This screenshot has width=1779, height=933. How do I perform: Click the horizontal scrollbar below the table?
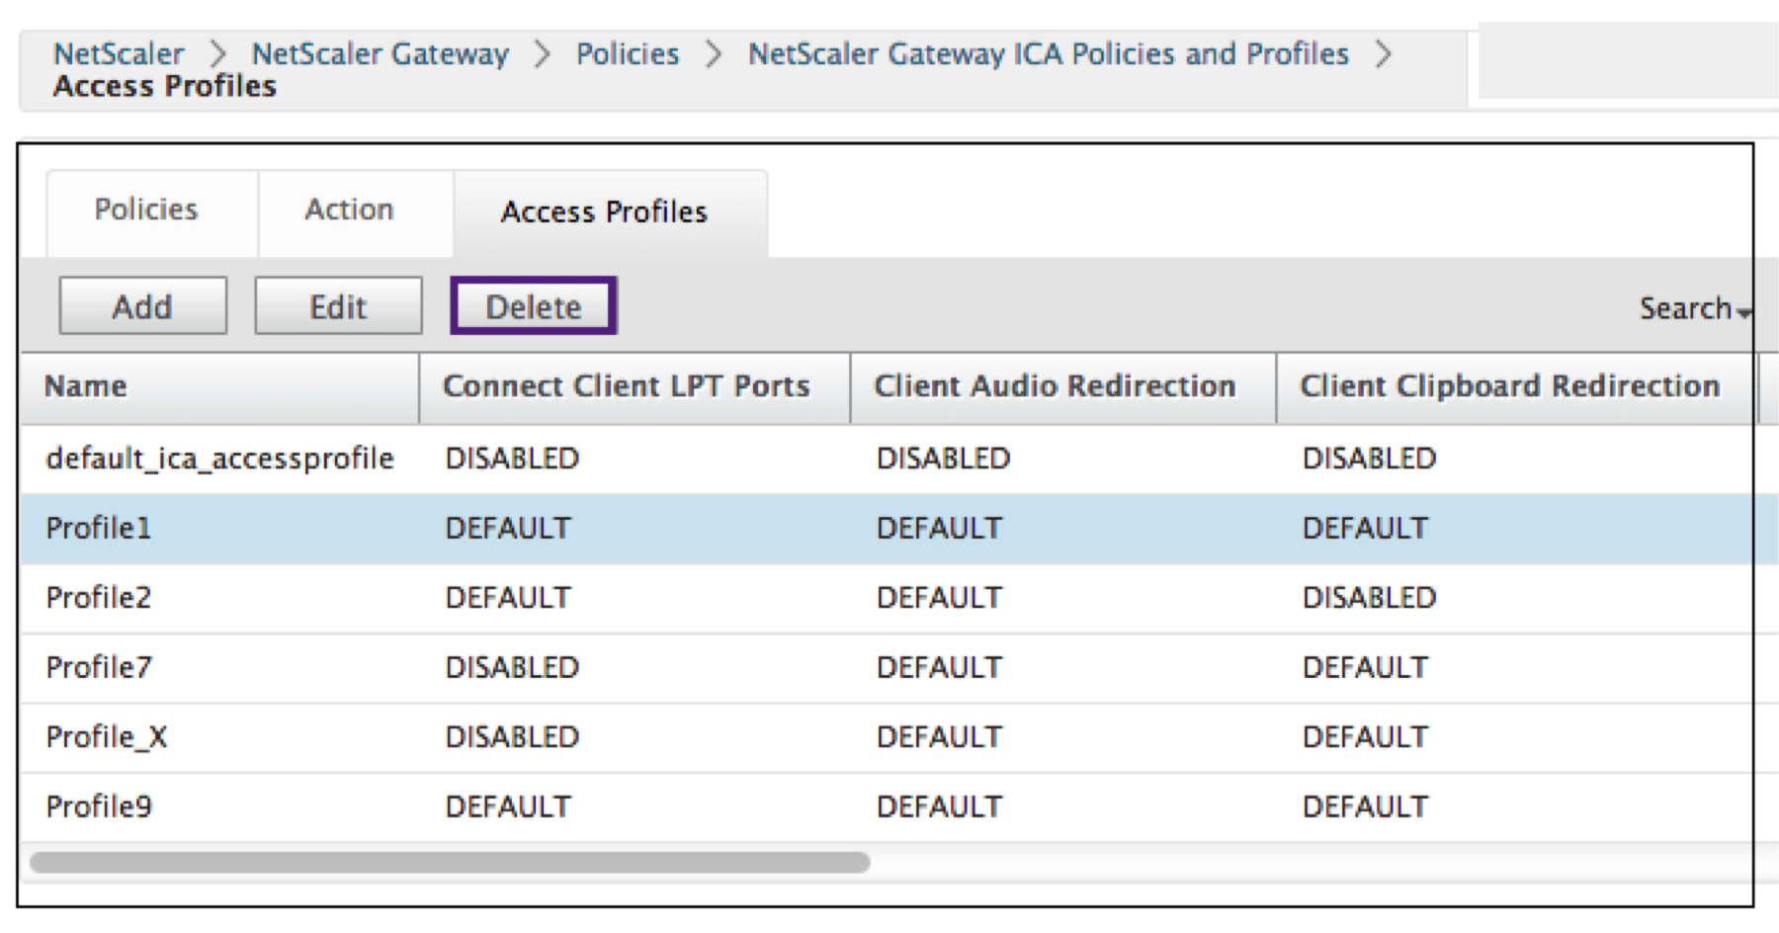tap(450, 863)
